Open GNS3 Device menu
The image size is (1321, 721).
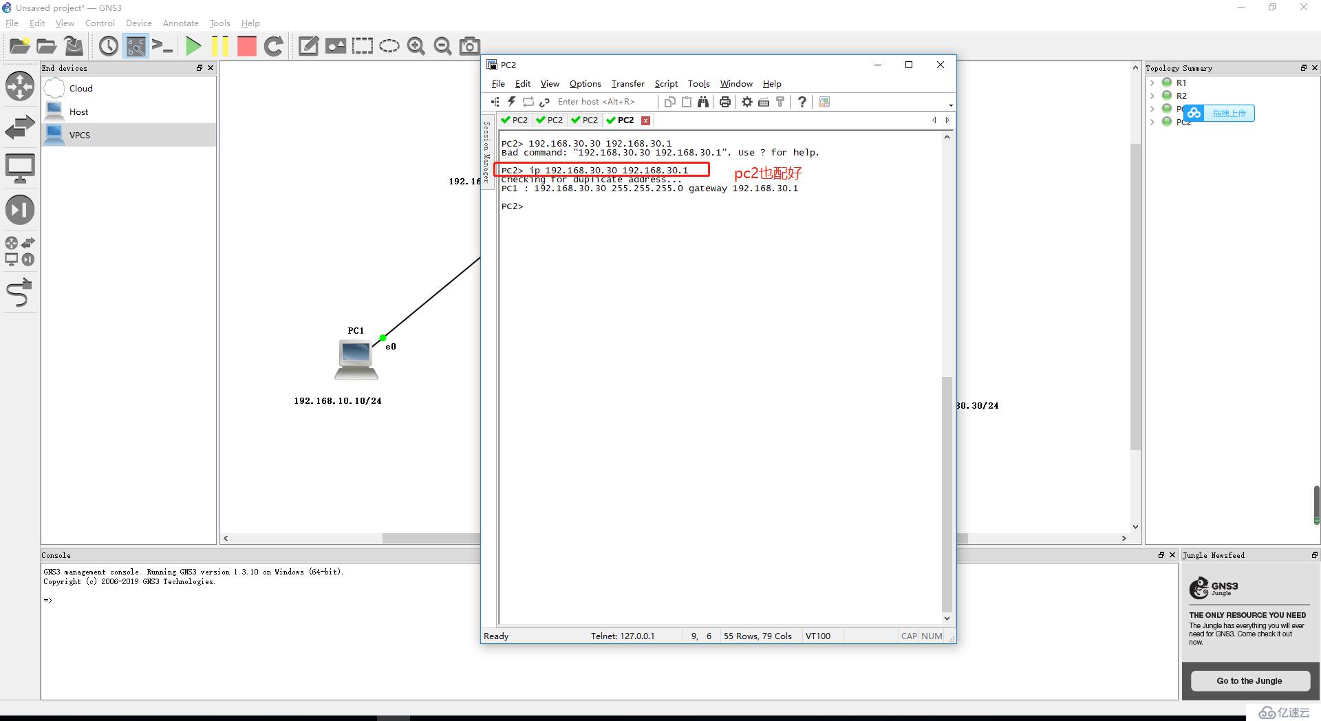138,23
